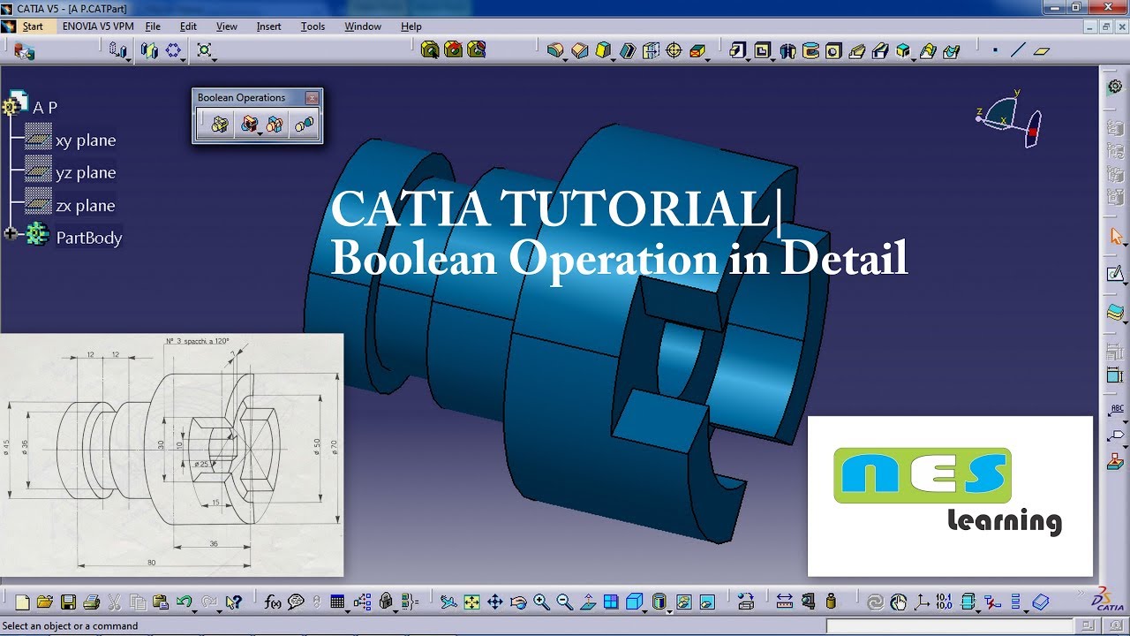The height and width of the screenshot is (636, 1130).
Task: Click the Update All icon
Action: coord(875,602)
